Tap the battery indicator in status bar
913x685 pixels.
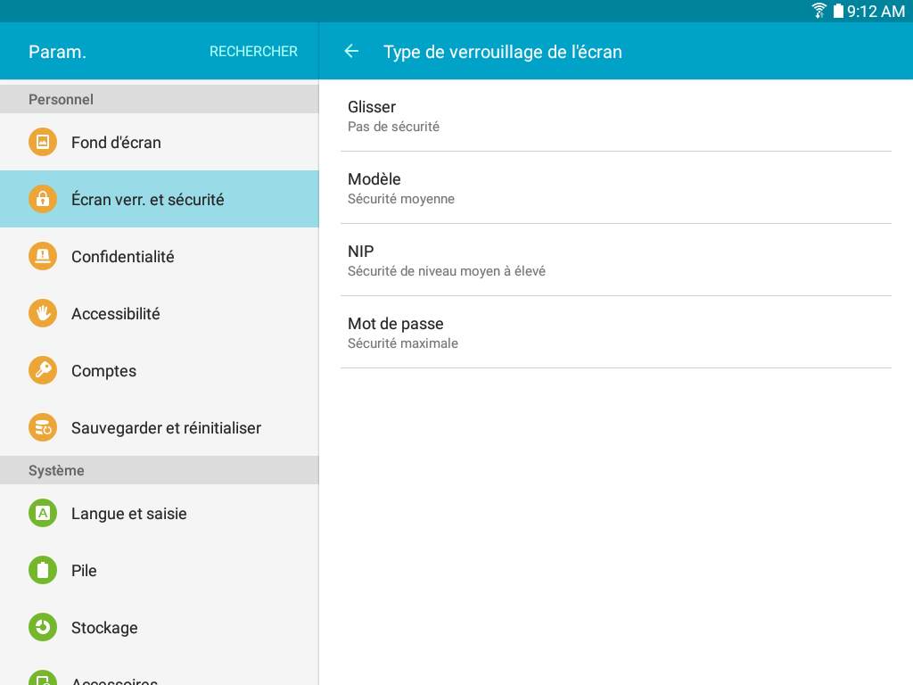838,11
